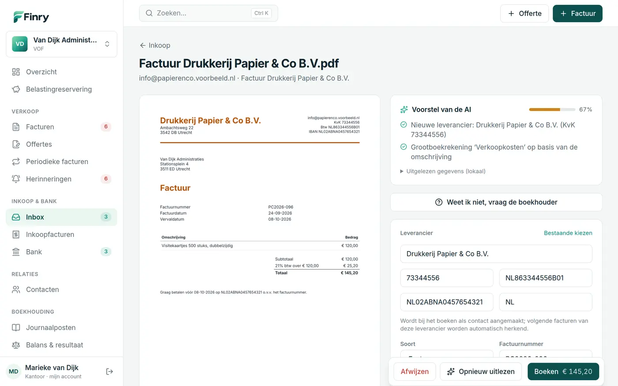Click the Overzicht grid icon
The image size is (618, 386).
coord(16,72)
